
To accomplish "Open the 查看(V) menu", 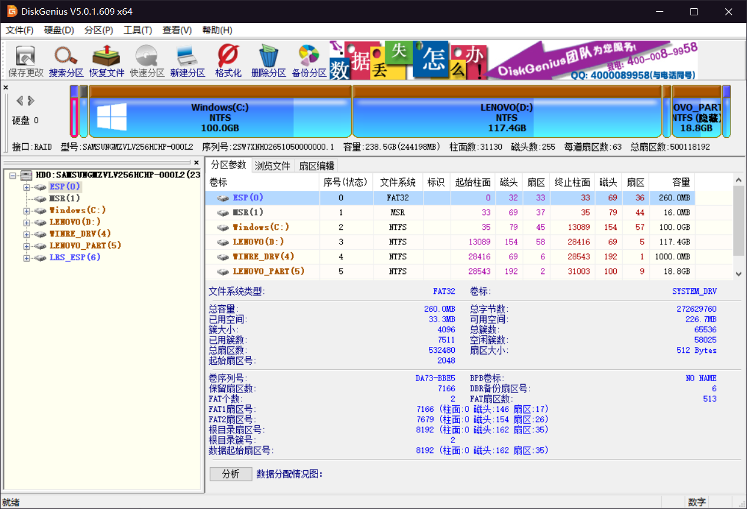I will pos(177,30).
